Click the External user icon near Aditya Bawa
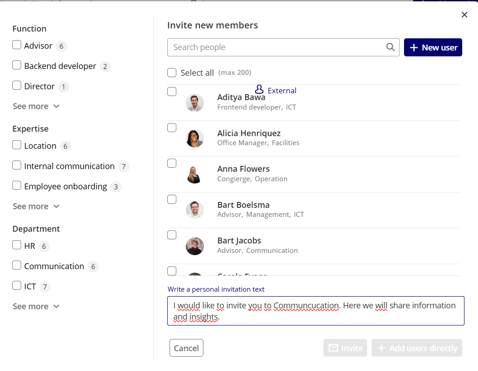Screen dimensions: 478x371 pyautogui.click(x=259, y=89)
